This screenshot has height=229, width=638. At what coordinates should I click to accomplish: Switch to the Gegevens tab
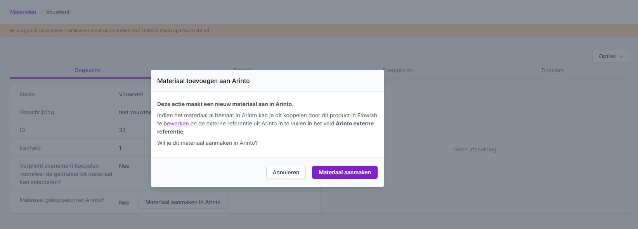87,70
